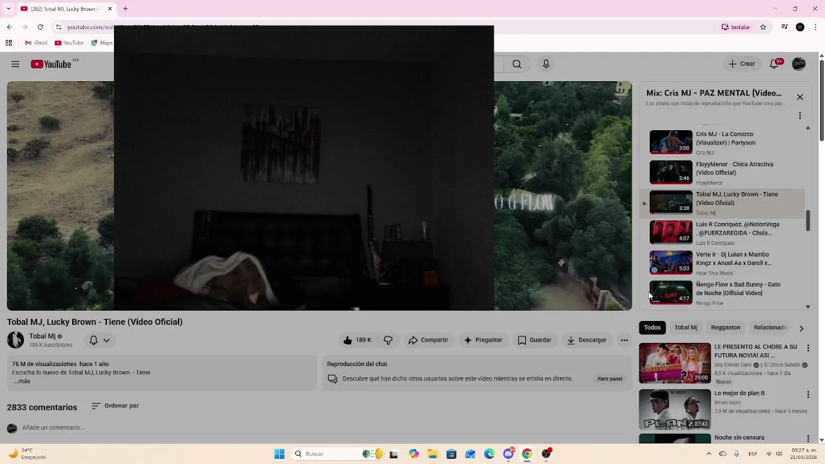Open the Ordenar por comments sort dropdown
The height and width of the screenshot is (464, 825).
click(x=115, y=406)
